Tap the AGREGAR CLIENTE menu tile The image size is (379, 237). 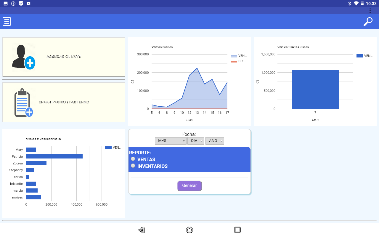64,57
